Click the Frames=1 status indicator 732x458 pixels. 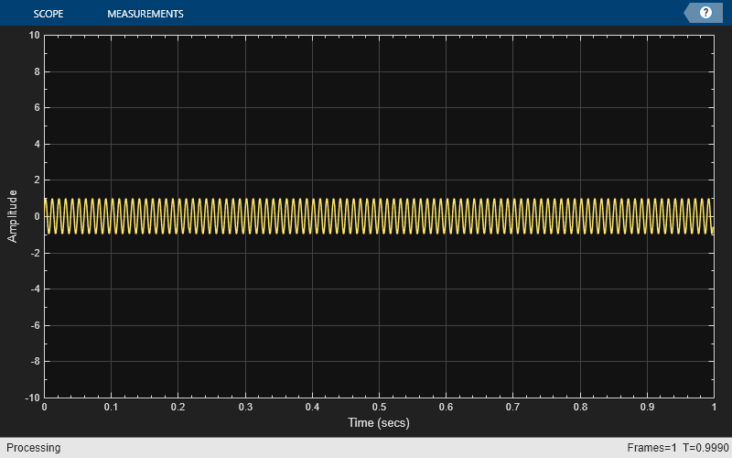[651, 448]
